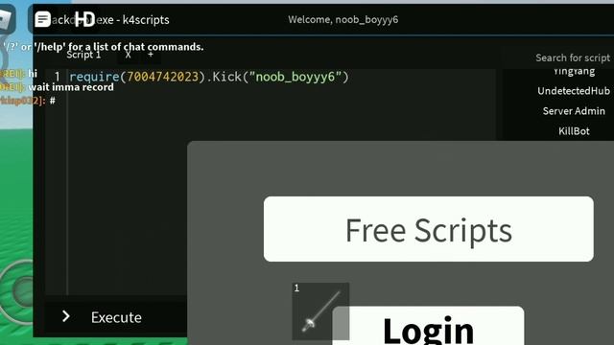This screenshot has width=614, height=345.
Task: Close the Script 1 tab with X
Action: (128, 56)
